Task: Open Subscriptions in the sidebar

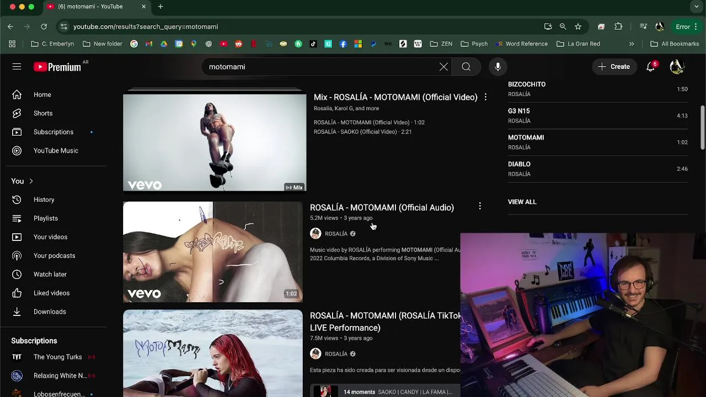Action: 54,132
